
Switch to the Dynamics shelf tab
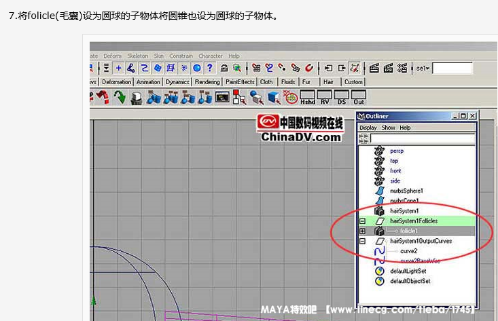pyautogui.click(x=177, y=82)
